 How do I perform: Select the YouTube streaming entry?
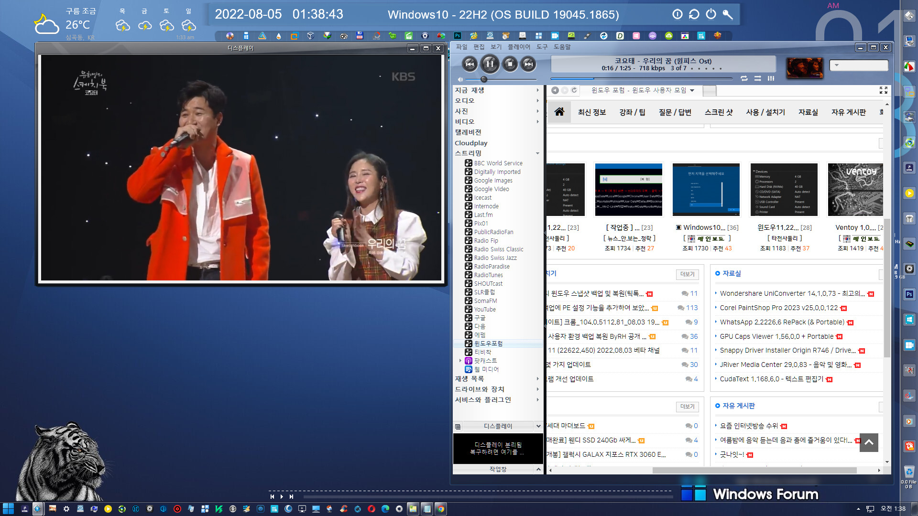(485, 310)
